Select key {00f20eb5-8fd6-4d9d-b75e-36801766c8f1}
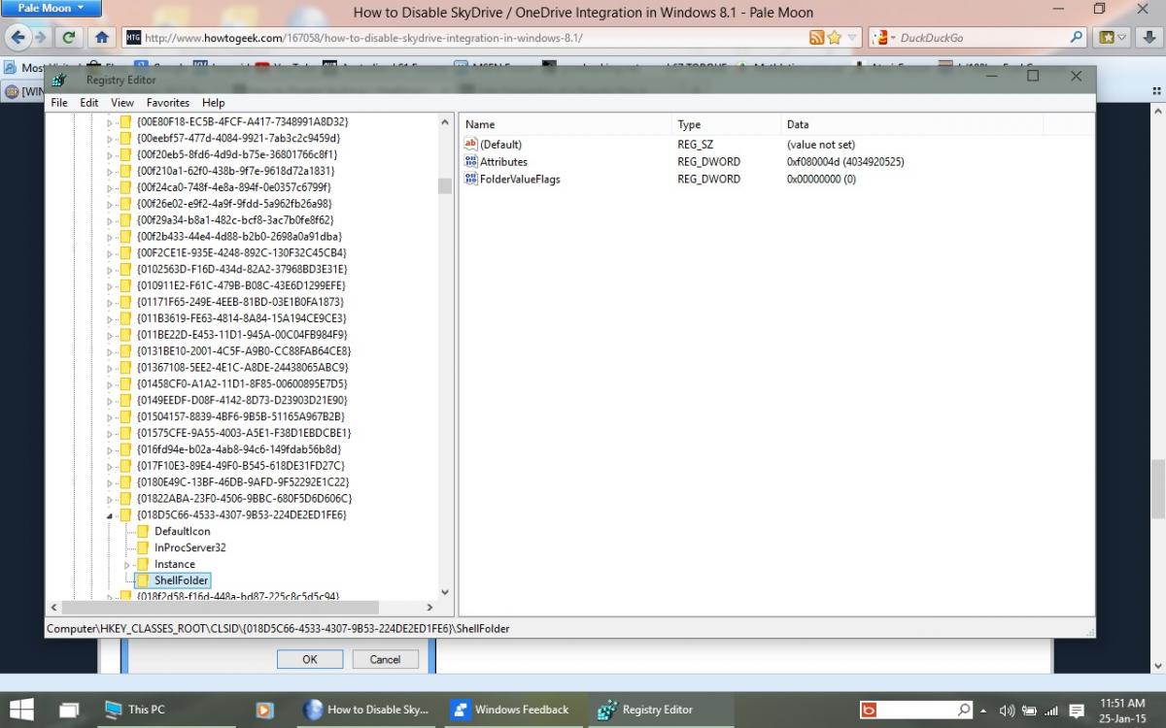 coord(237,154)
